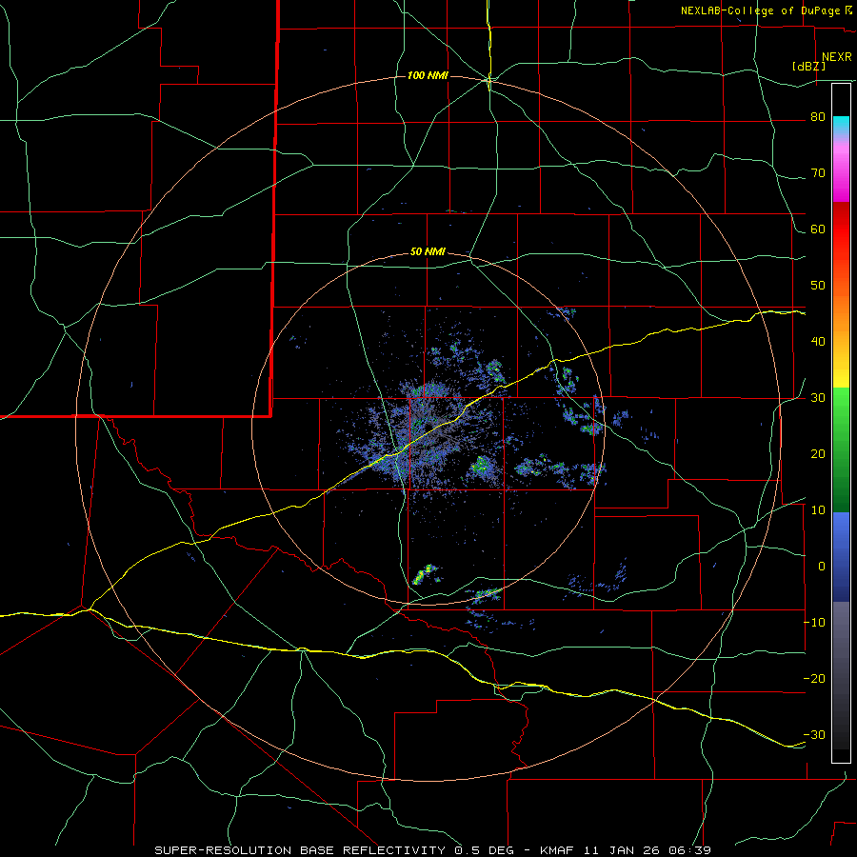Image resolution: width=857 pixels, height=857 pixels.
Task: Click the 70 value on the dBZ scale
Action: click(818, 173)
